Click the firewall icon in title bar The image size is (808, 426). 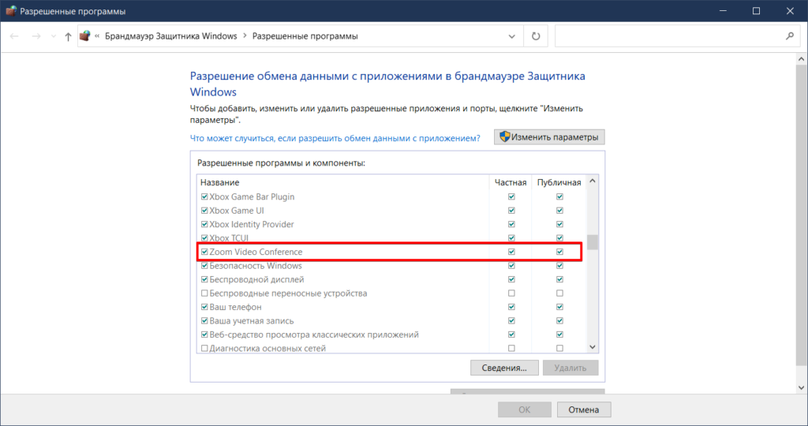pos(10,11)
